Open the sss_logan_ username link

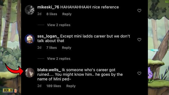tap(48, 36)
